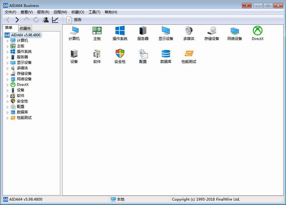Expand the DirectX tree node

point(8,85)
